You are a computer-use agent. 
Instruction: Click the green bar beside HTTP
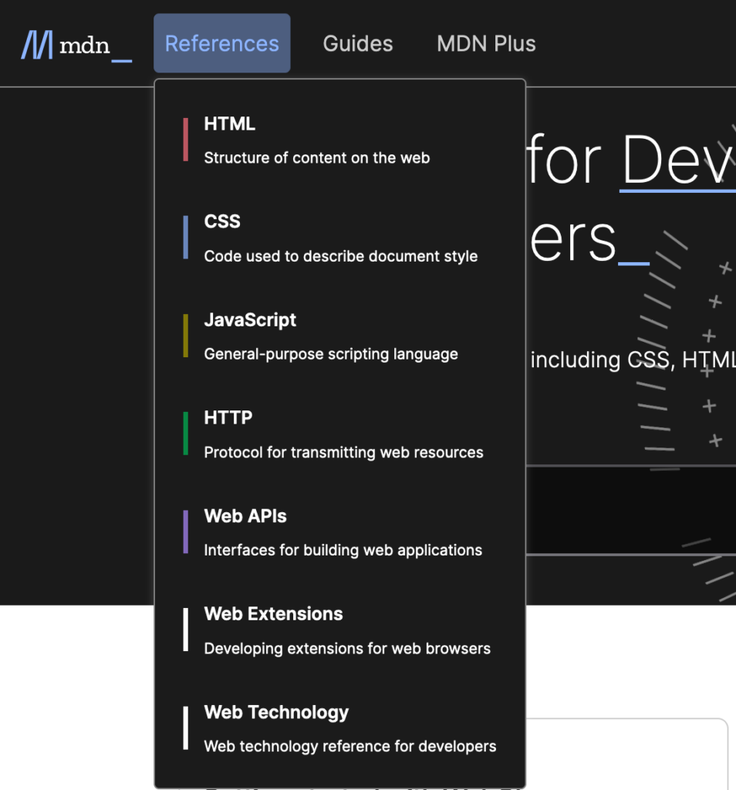pos(186,434)
